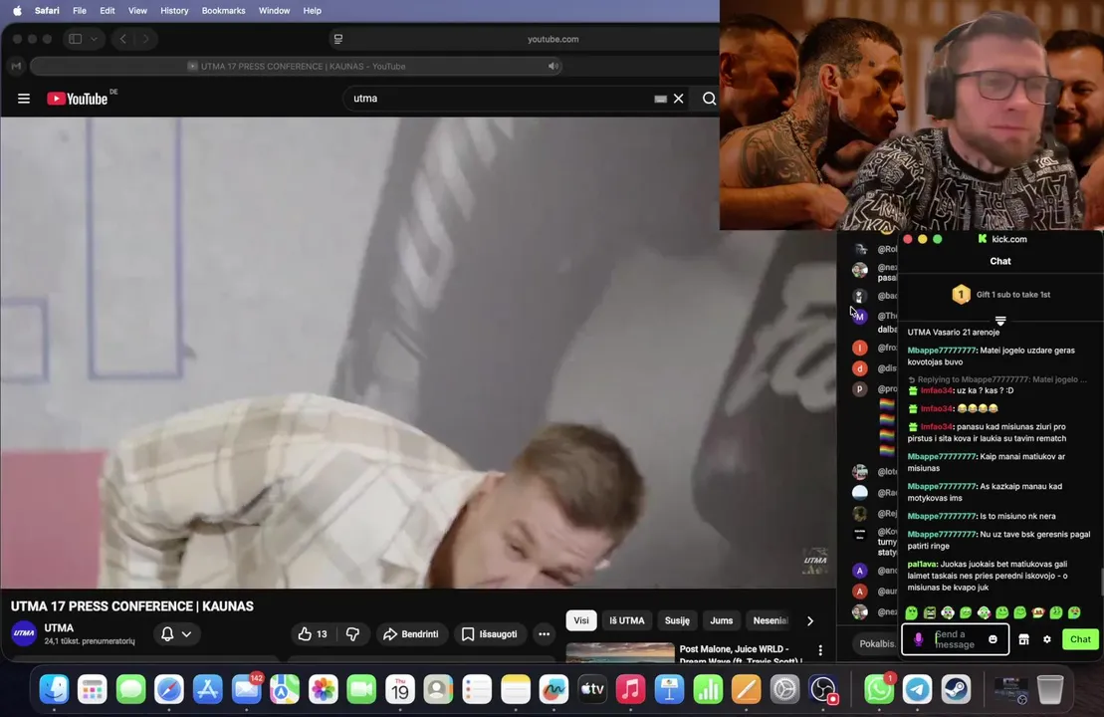Open Freeform from the Dock
The image size is (1104, 717).
click(553, 689)
